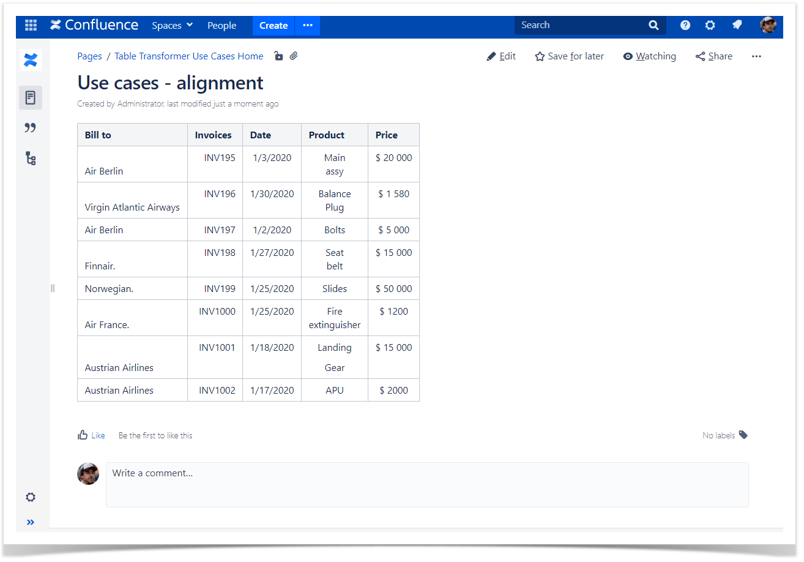Click the Finnair. cell

coord(132,259)
